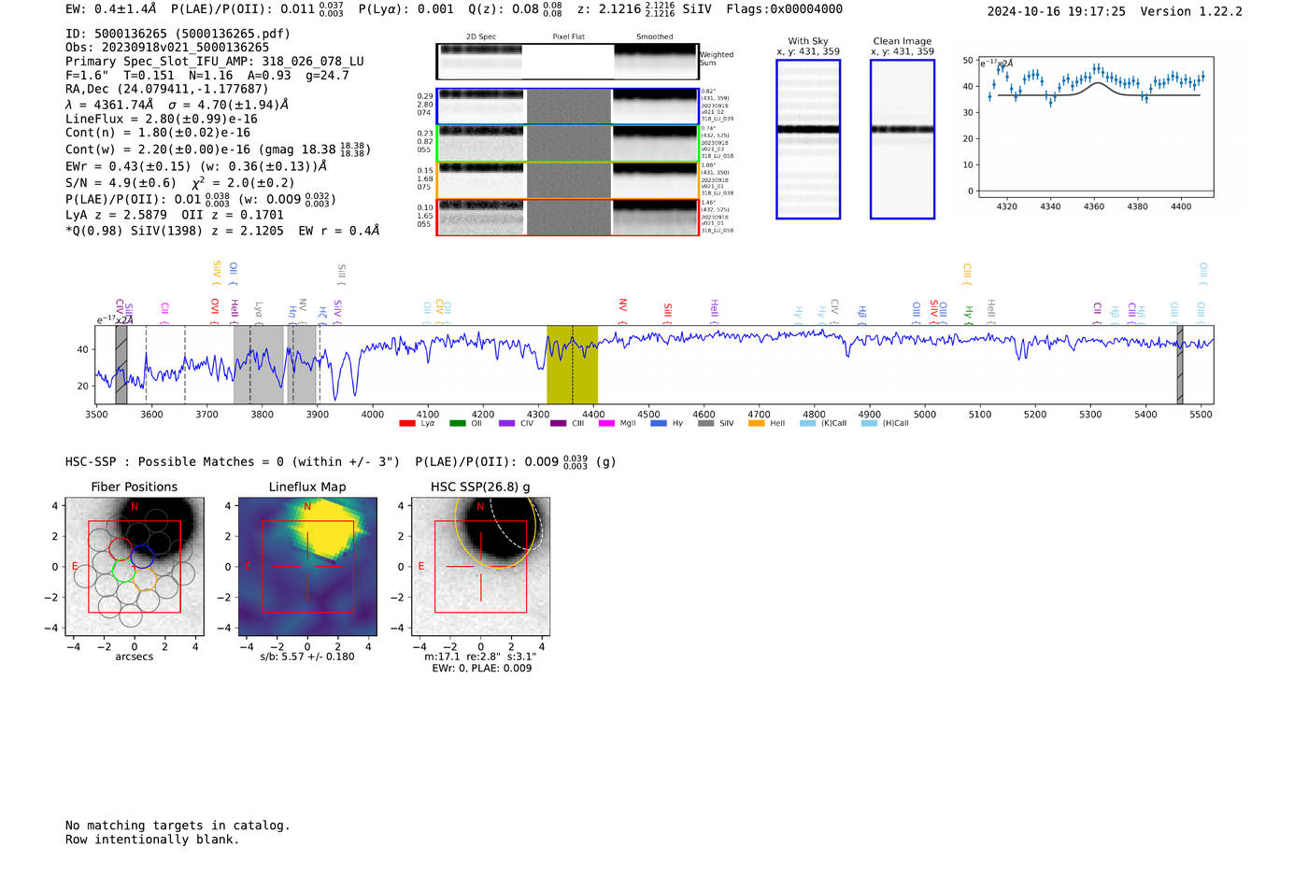1308x890 pixels.
Task: Open the Fiber Positions plot
Action: pyautogui.click(x=135, y=567)
